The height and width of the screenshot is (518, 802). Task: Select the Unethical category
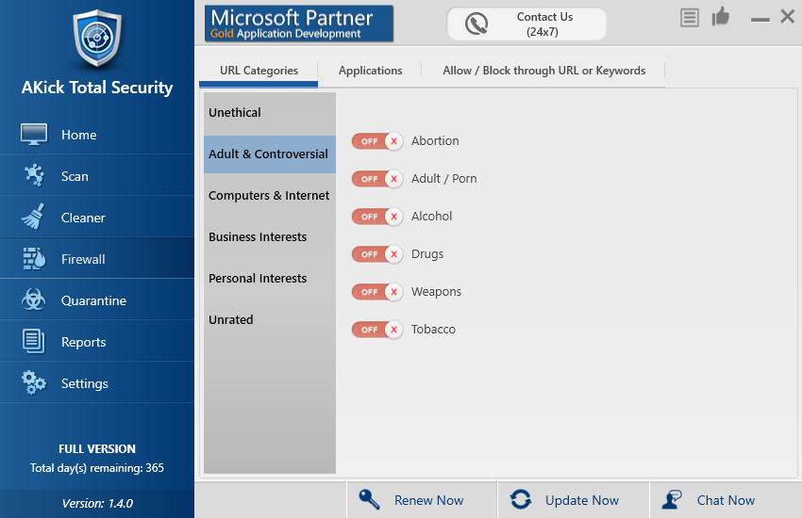pyautogui.click(x=270, y=113)
